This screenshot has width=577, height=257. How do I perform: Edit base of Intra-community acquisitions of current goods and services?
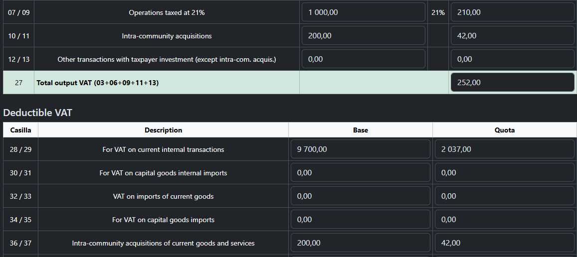click(360, 243)
